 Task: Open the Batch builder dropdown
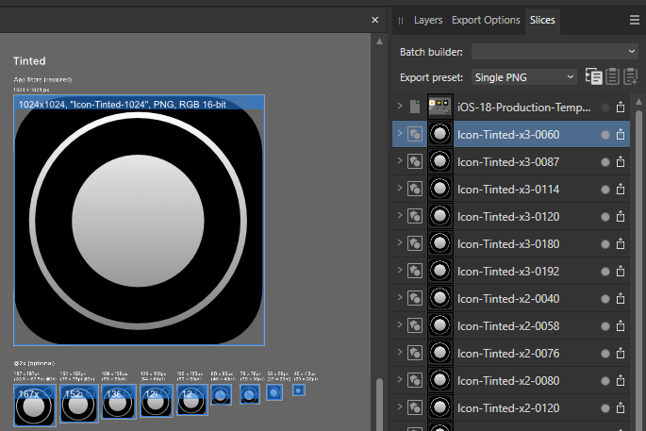click(555, 51)
